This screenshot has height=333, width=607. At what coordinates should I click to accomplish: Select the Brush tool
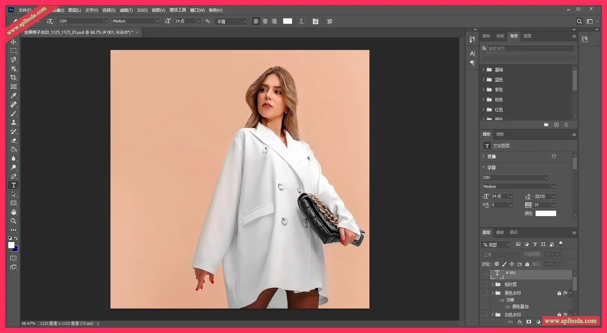pyautogui.click(x=13, y=113)
